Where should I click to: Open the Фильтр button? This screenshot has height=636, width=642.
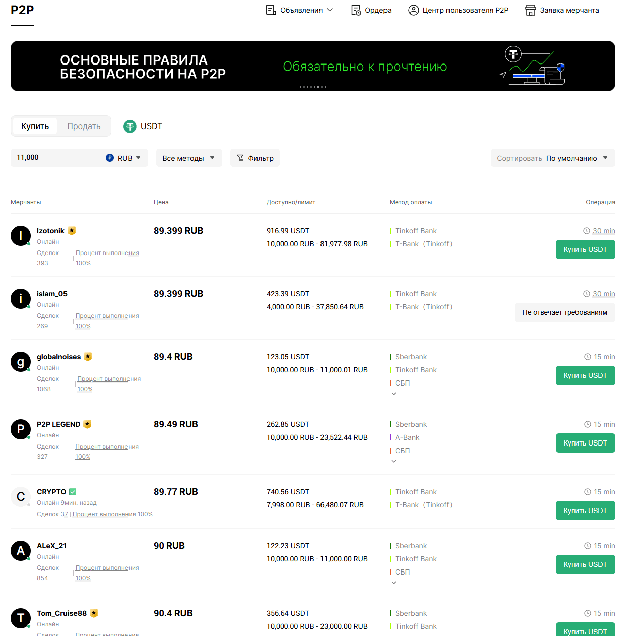click(255, 158)
